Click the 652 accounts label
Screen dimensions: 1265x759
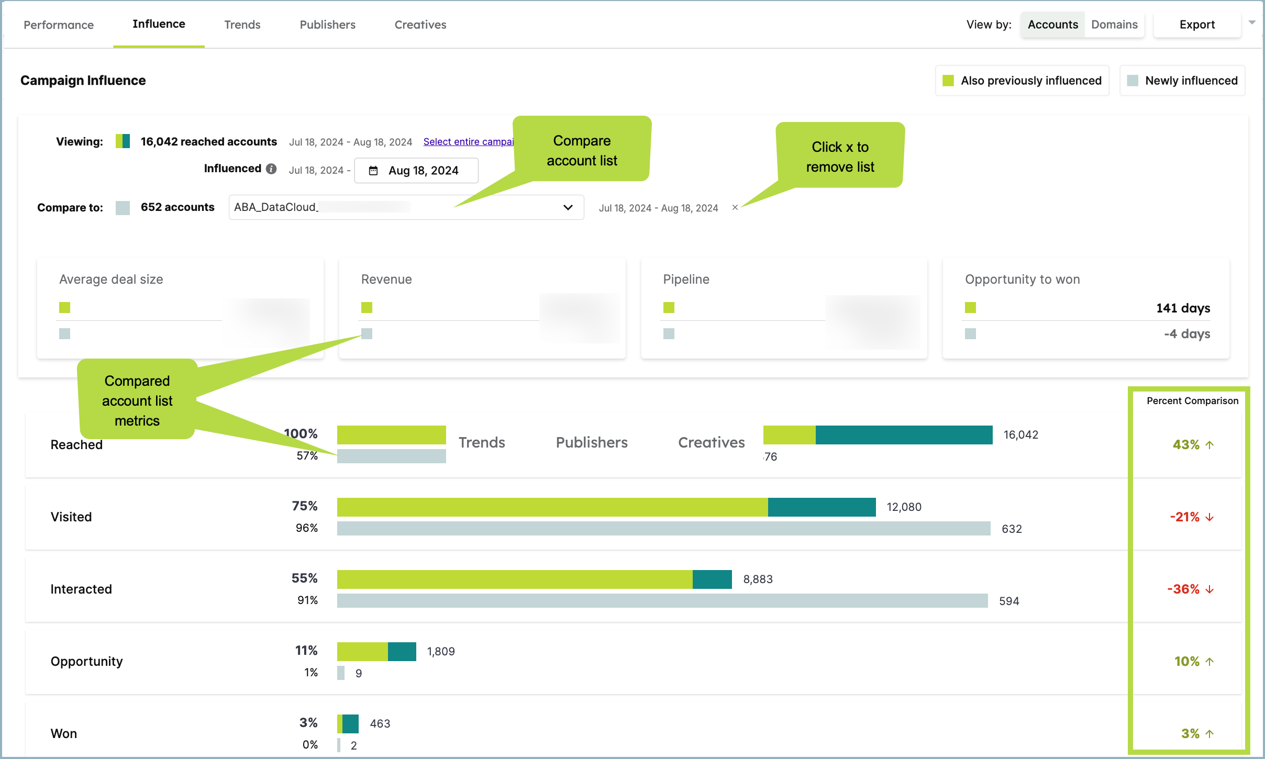[177, 207]
